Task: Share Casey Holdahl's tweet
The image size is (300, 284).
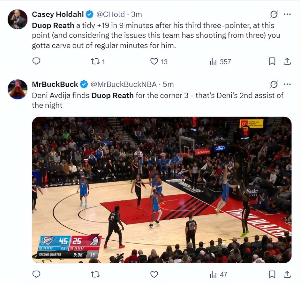Action: [x=287, y=61]
